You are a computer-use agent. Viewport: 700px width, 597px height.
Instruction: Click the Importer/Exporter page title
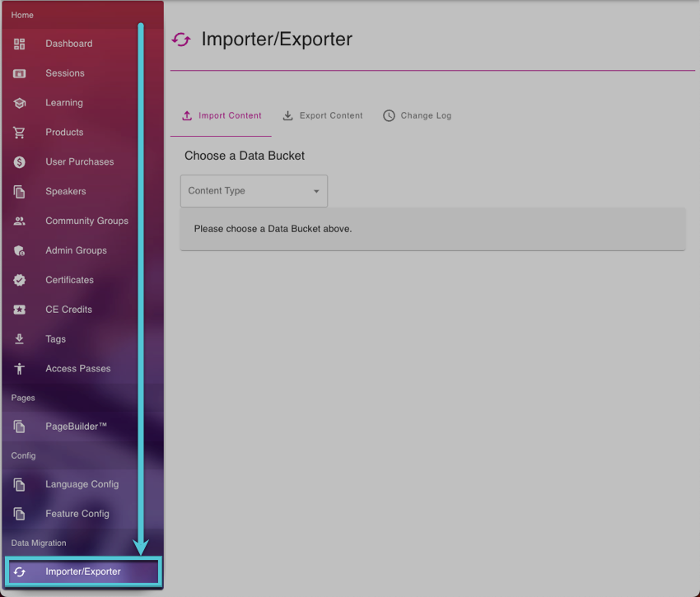click(x=277, y=40)
